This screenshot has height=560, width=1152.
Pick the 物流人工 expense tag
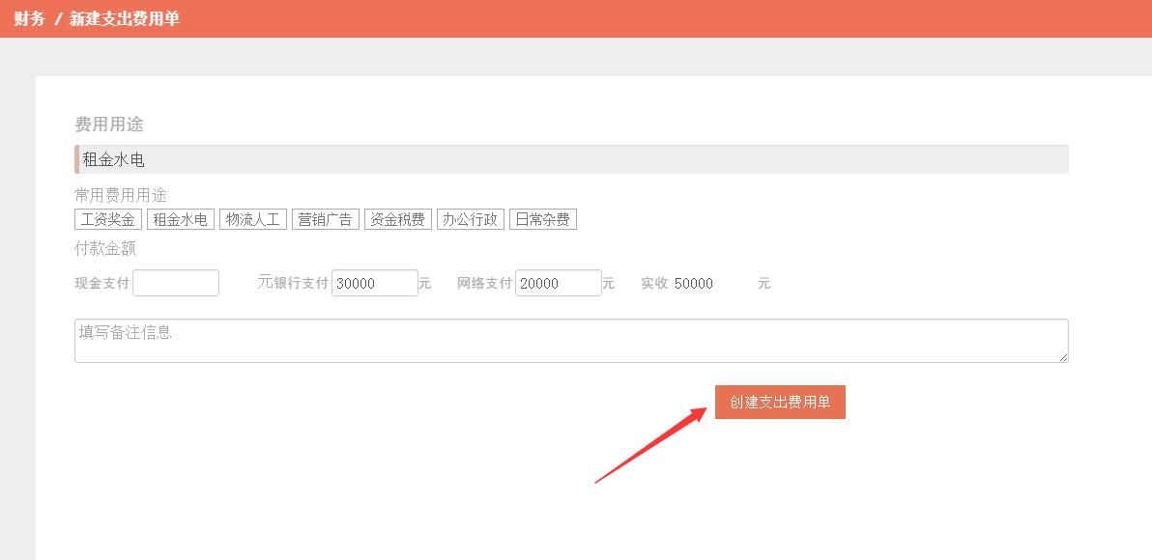tap(253, 219)
